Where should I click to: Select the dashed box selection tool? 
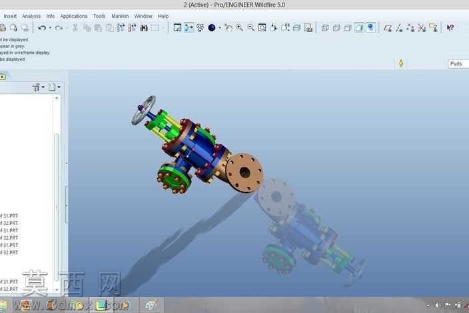tap(155, 28)
